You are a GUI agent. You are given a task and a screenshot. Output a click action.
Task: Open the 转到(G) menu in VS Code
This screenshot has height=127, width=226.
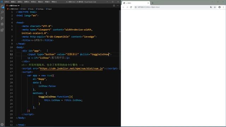tap(34, 2)
